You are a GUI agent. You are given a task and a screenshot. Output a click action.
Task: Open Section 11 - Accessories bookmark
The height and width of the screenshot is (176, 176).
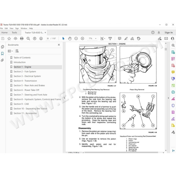[x=25, y=113]
